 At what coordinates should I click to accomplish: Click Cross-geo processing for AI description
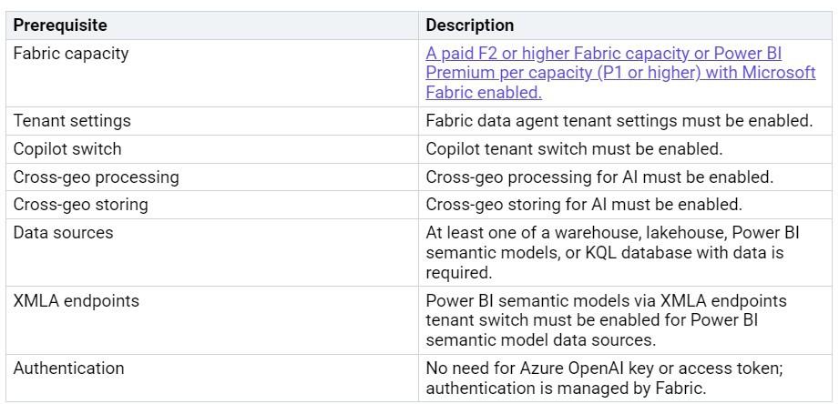pyautogui.click(x=599, y=177)
